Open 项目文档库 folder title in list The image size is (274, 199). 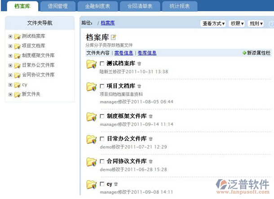click(121, 86)
